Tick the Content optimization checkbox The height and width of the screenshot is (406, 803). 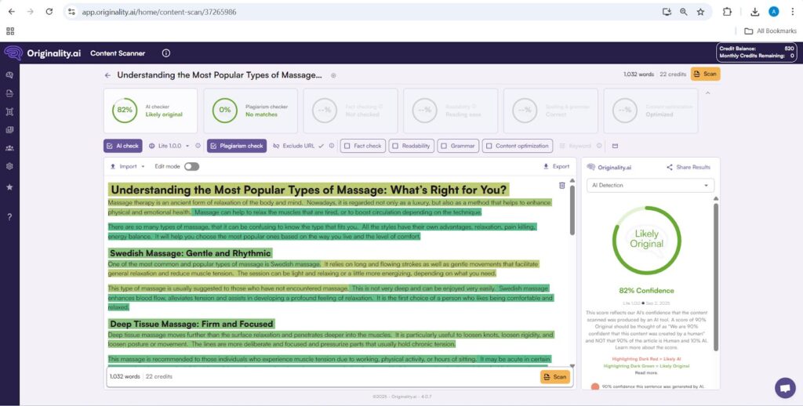488,146
